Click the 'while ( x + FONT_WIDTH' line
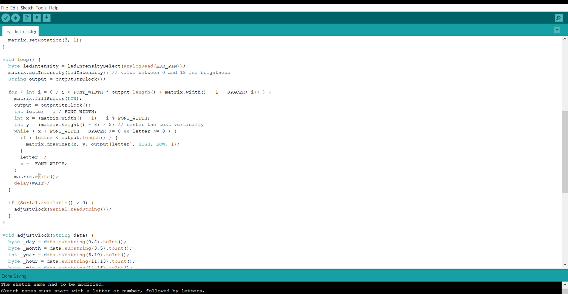Viewport: 568px width, 294px height. click(95, 131)
